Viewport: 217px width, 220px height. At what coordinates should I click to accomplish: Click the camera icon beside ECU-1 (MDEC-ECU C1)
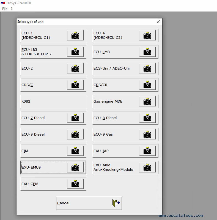click(x=75, y=35)
